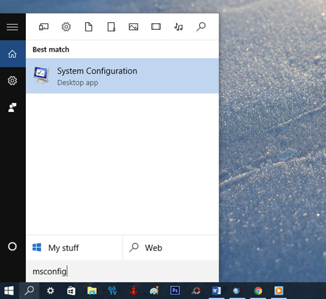This screenshot has height=299, width=326.
Task: Click the msconfig search input field
Action: point(122,271)
